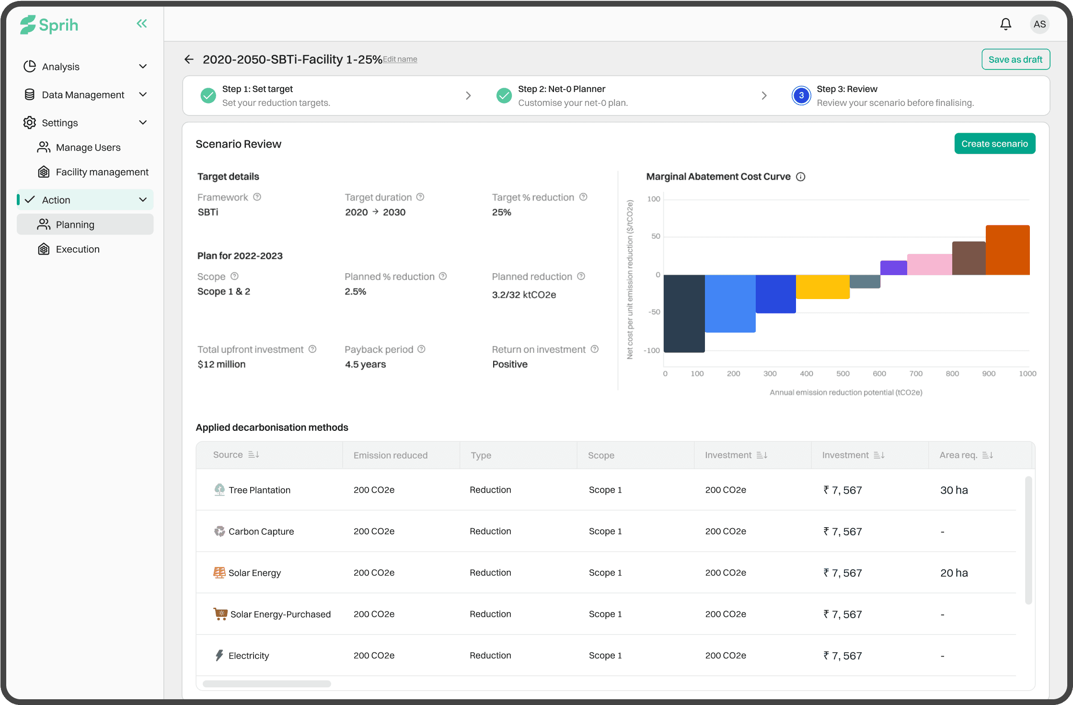
Task: Collapse the sidebar with double-chevron icon
Action: (x=141, y=23)
